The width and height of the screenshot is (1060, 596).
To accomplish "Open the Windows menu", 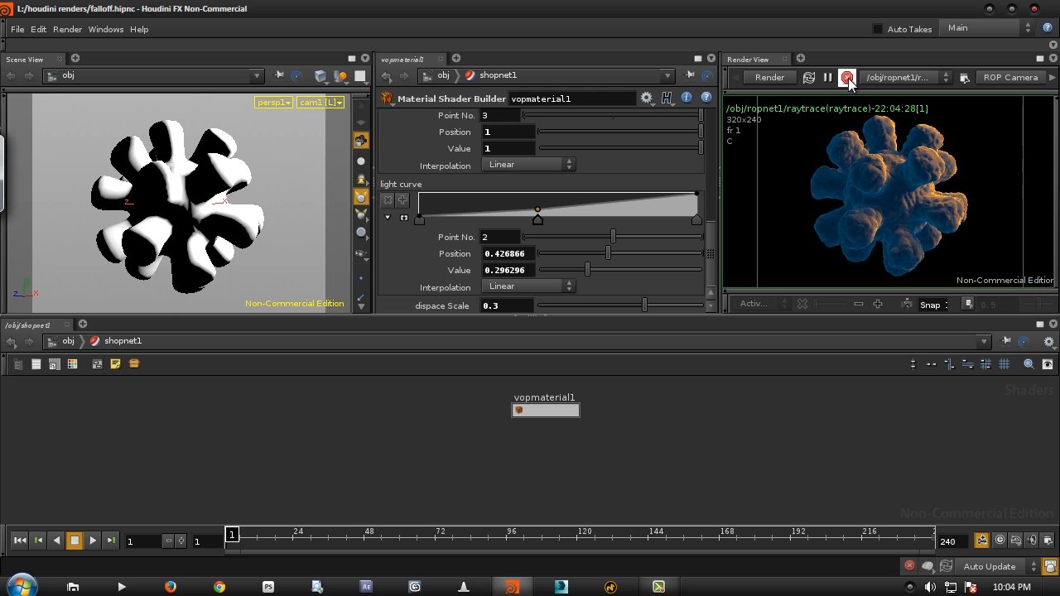I will [x=106, y=29].
